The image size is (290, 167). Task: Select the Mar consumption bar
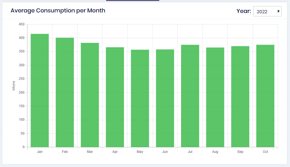click(90, 95)
